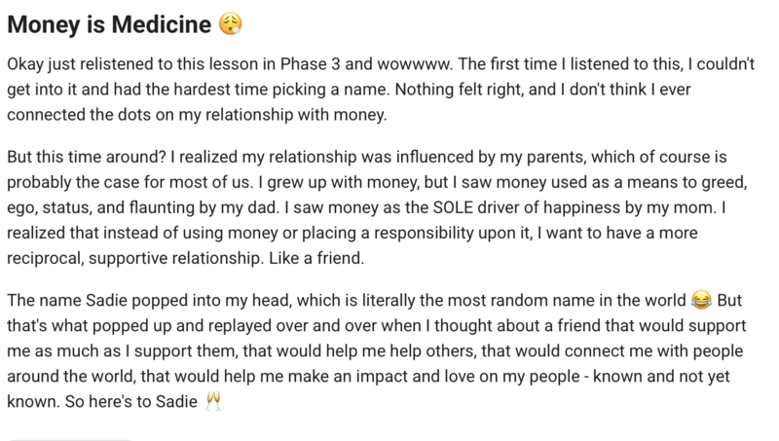Click the word "reciprocal" in the second paragraph

(x=45, y=258)
